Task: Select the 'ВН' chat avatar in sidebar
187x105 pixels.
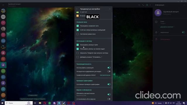Action: coord(3,77)
